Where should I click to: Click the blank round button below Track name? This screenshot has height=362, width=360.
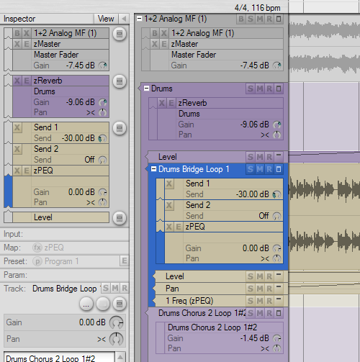point(103,304)
